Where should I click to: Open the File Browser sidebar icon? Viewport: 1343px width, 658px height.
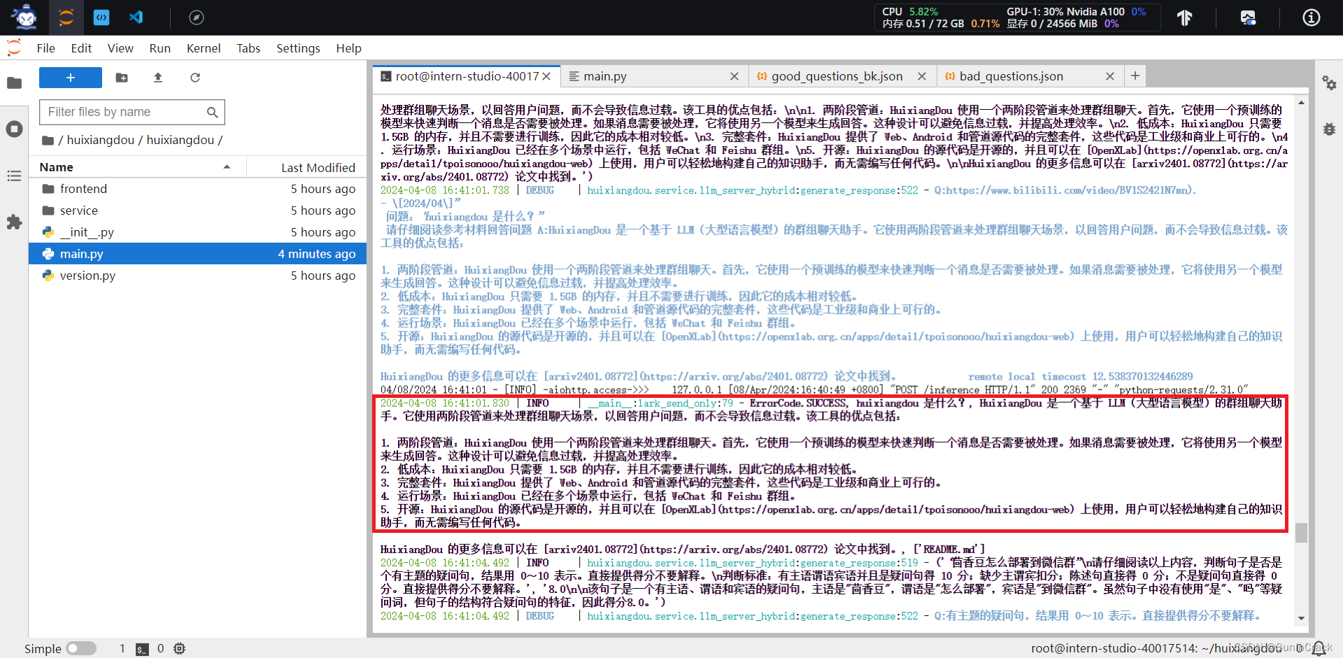(x=14, y=83)
